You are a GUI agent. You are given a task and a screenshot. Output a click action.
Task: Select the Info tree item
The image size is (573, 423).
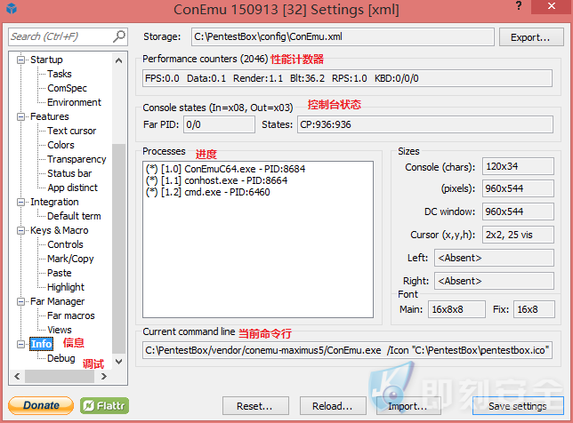pyautogui.click(x=41, y=344)
